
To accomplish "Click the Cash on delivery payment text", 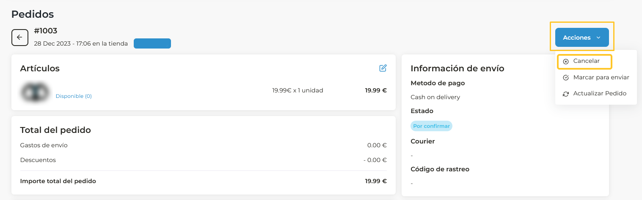I will [435, 97].
